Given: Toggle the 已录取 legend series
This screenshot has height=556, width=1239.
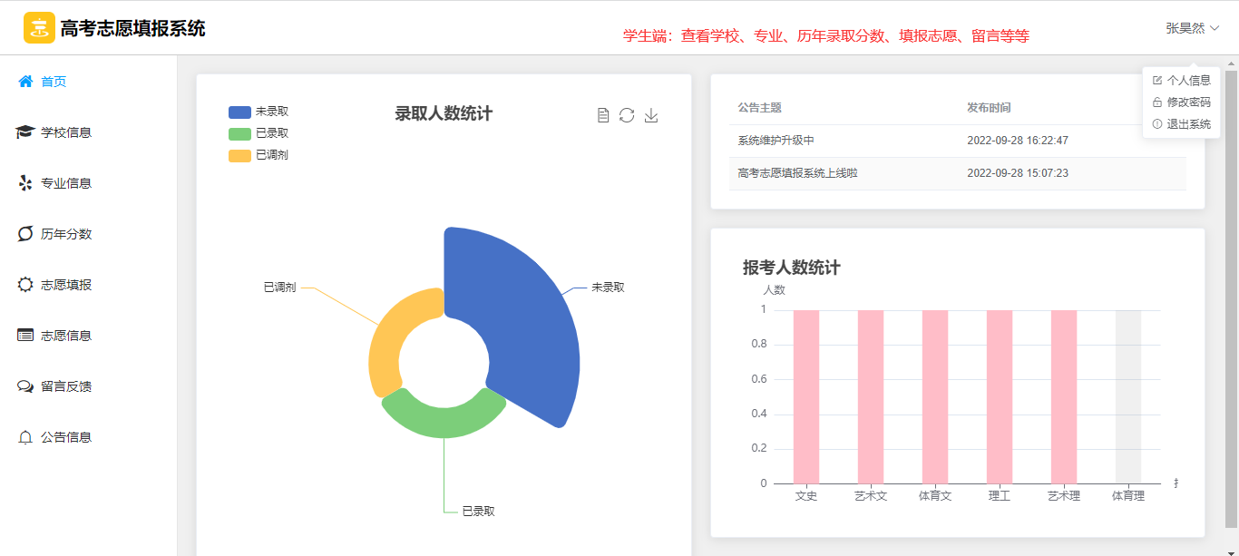Looking at the screenshot, I should pos(259,133).
